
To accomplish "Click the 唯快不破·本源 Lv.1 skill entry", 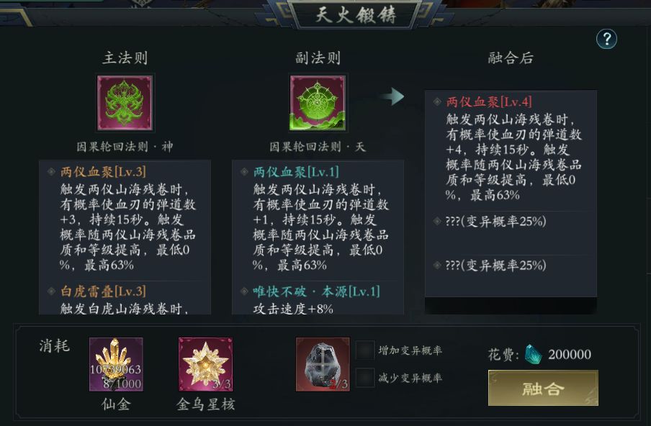I will 316,291.
